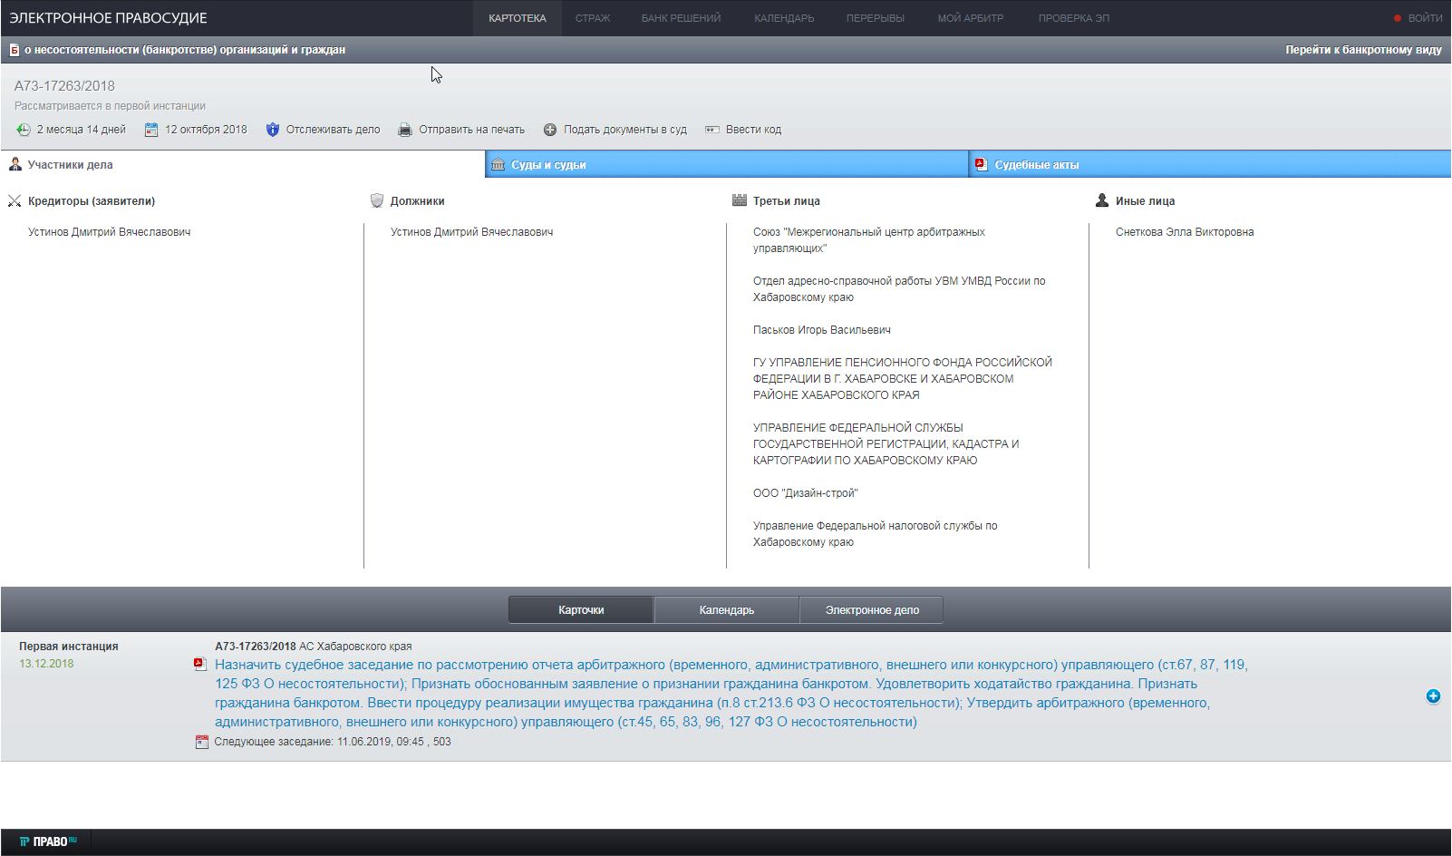
Task: Open the Электронное дело section
Action: 871,610
